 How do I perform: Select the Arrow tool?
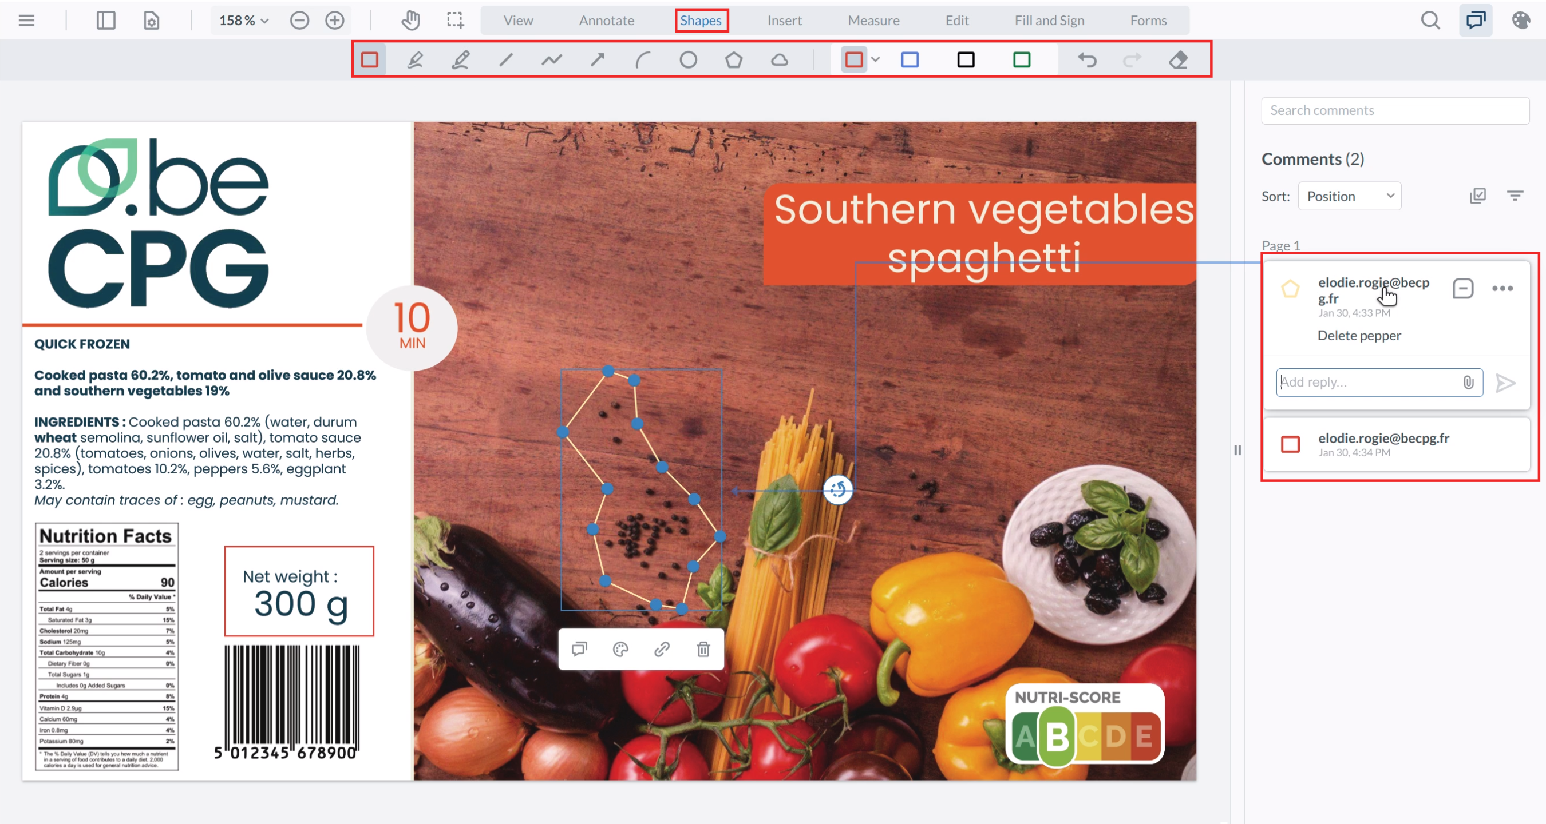[x=597, y=59]
